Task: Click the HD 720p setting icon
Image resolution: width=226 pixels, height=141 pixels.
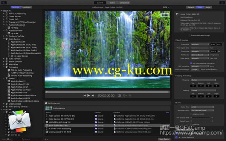Action: pyautogui.click(x=9, y=27)
